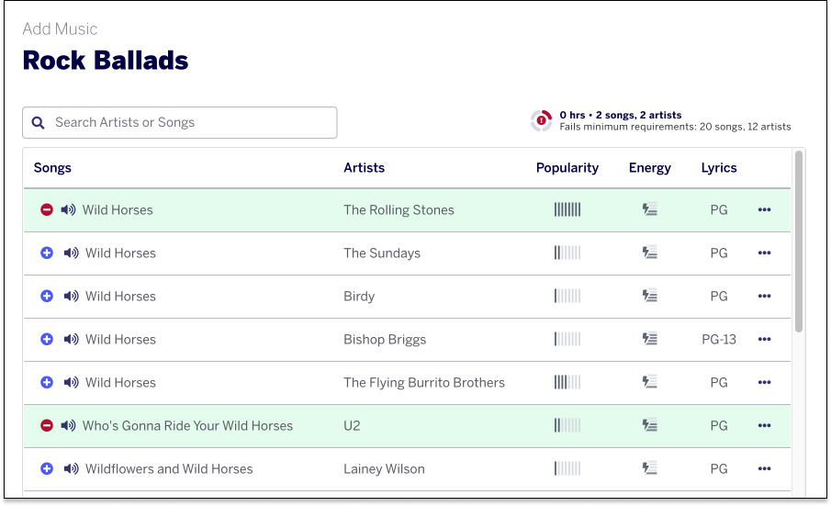Image resolution: width=831 pixels, height=506 pixels.
Task: Select the artist name The Sundays
Action: [x=382, y=253]
